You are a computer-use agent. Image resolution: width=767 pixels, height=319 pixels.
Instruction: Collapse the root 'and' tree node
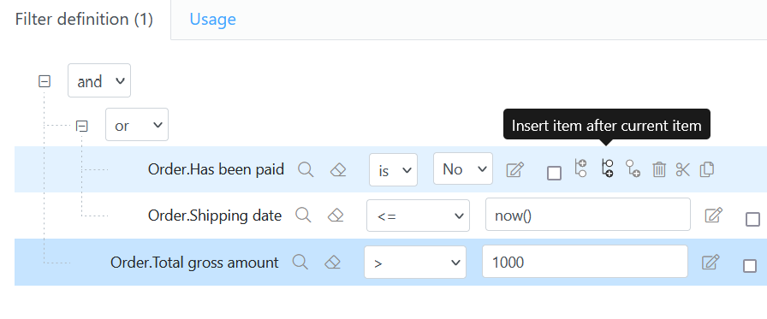(x=45, y=81)
